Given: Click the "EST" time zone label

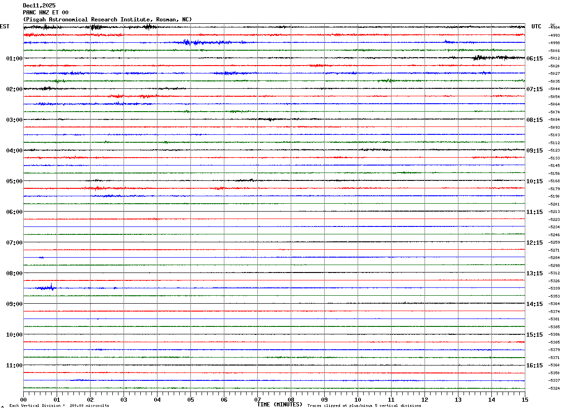Looking at the screenshot, I should (4, 27).
